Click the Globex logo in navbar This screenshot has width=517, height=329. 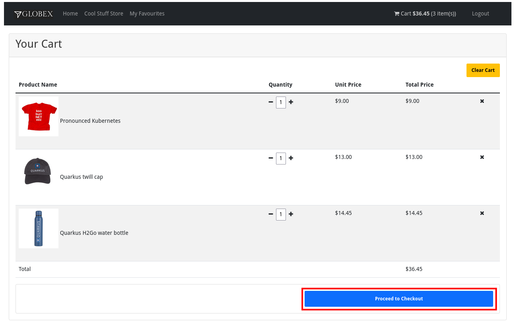pos(33,14)
